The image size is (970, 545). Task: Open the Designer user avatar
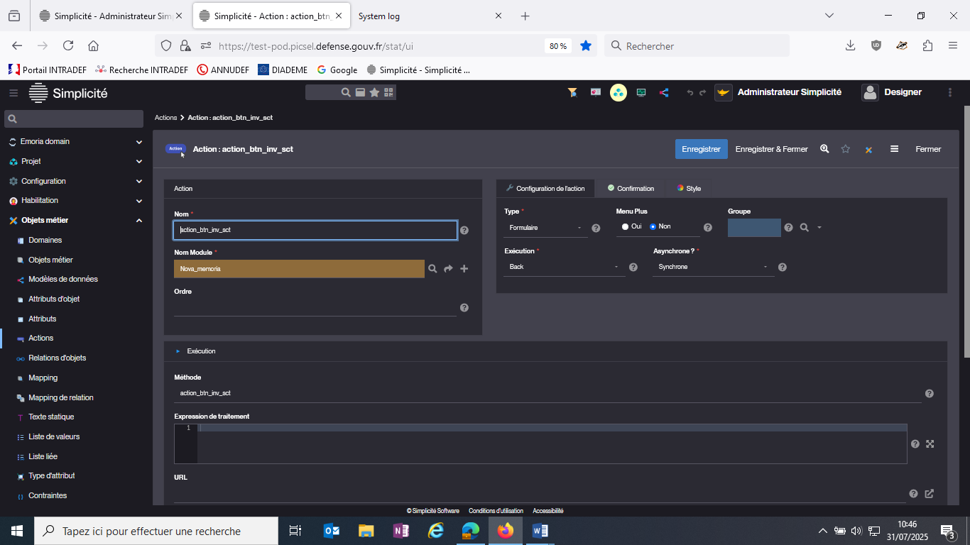click(870, 92)
